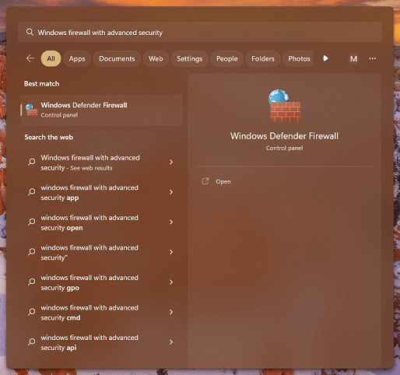Expand chevron for 'security api' suggestion
Screen dimensions: 400x375
pos(171,342)
